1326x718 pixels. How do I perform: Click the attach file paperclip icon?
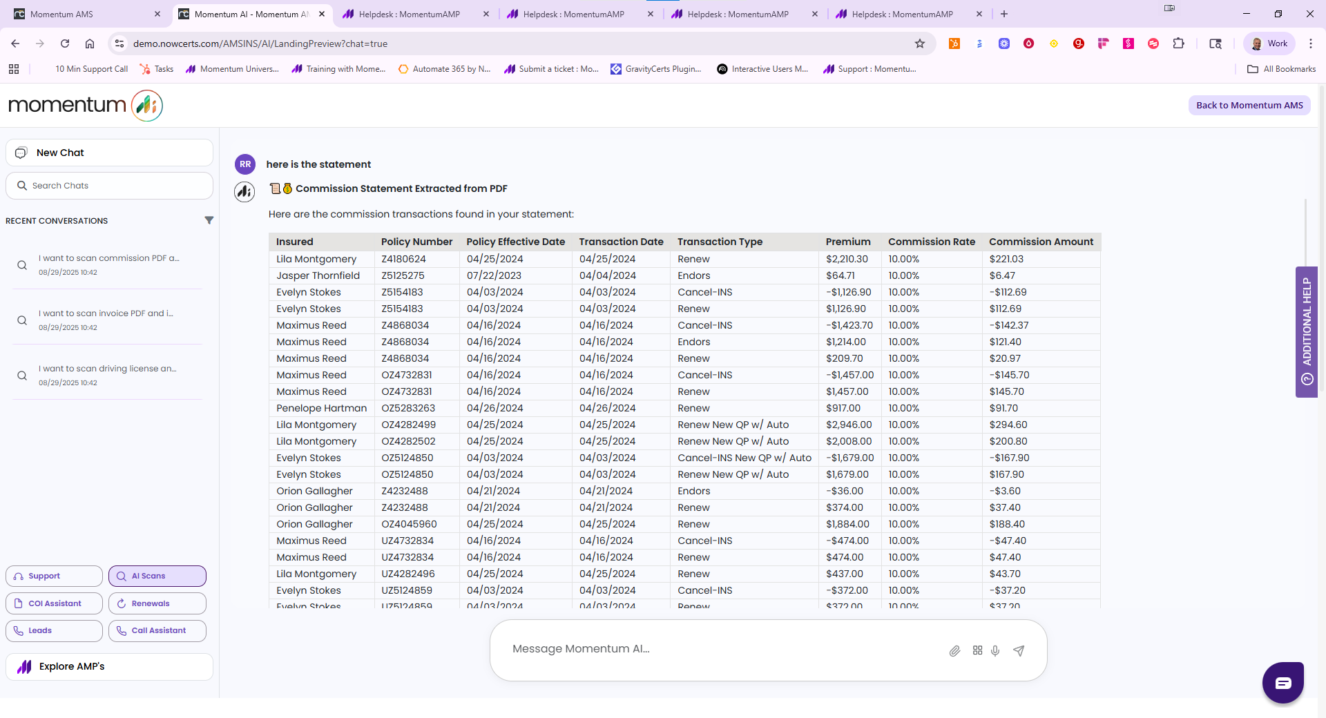point(954,650)
